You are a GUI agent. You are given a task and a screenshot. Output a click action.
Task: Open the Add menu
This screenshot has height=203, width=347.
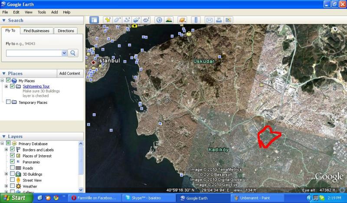pos(55,12)
